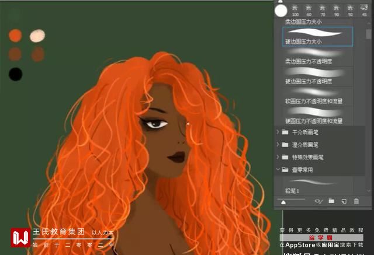Viewport: 374px width, 255px height.
Task: Select the 铅笔1 brush preset
Action: click(x=317, y=186)
